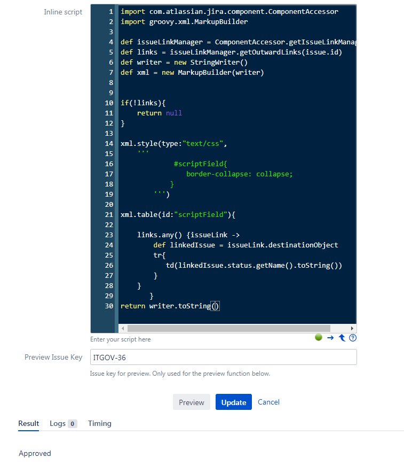Click the 'return null' code line

[160, 113]
